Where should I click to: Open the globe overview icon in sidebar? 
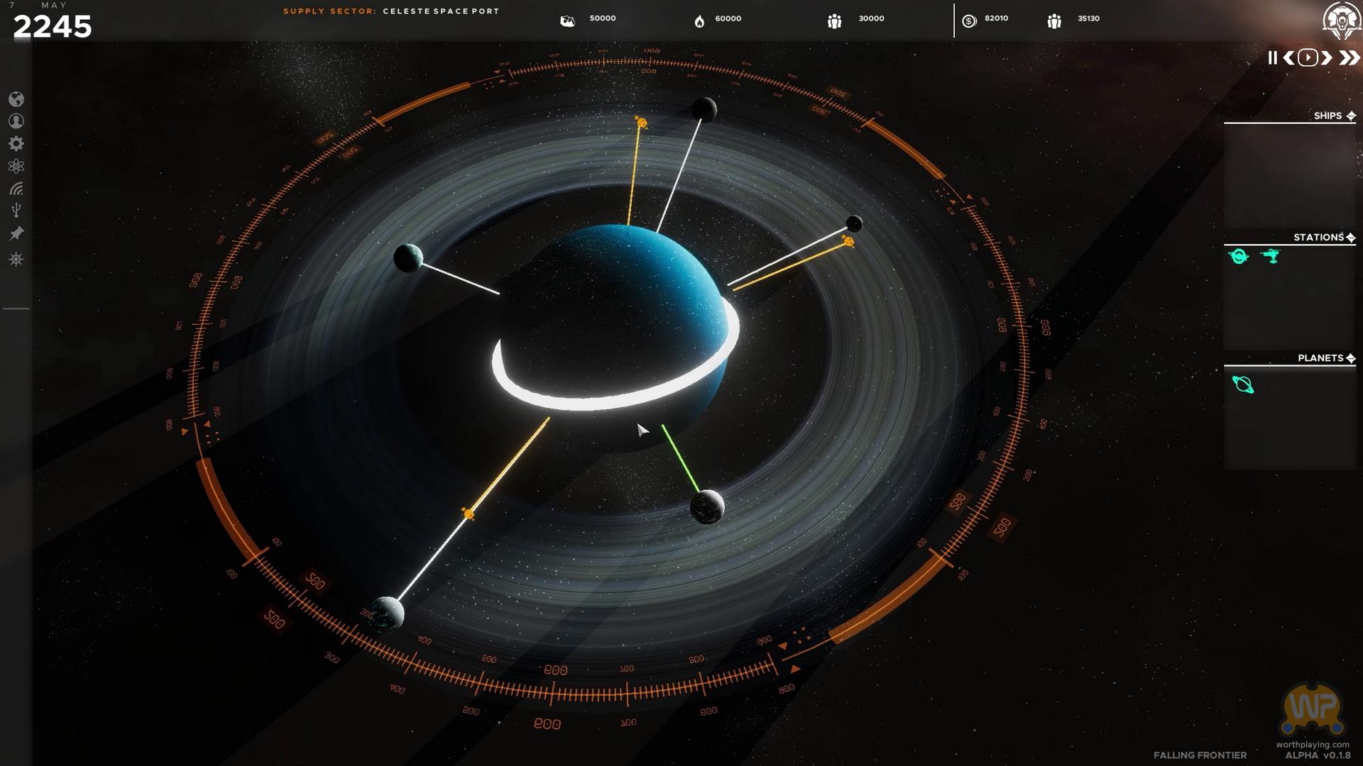[16, 99]
